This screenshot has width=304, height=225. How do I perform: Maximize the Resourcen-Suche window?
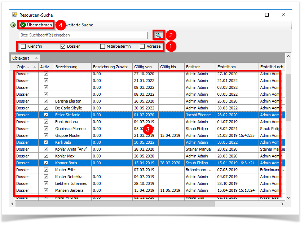(267, 15)
